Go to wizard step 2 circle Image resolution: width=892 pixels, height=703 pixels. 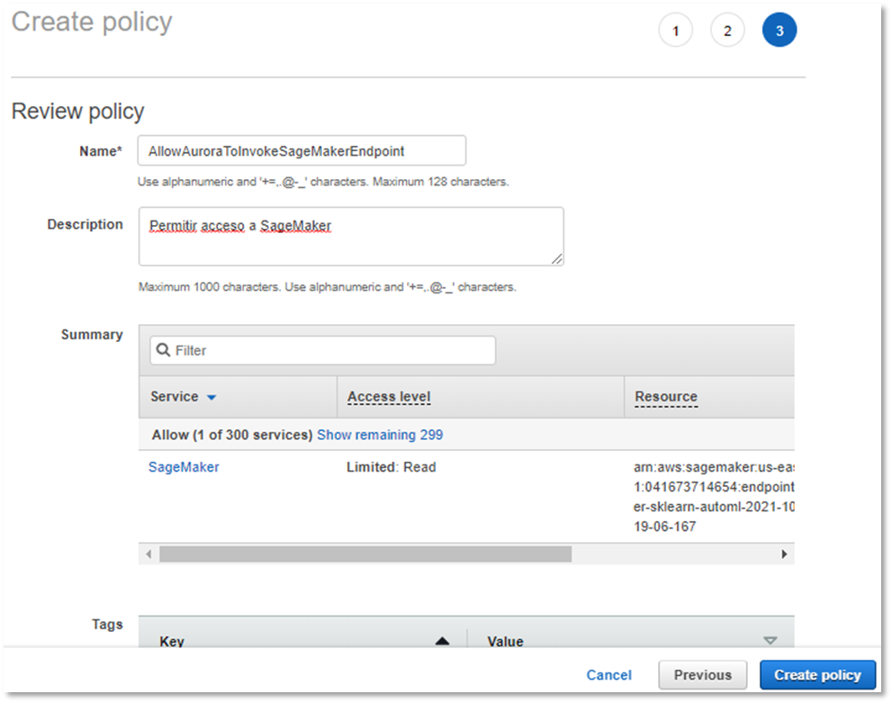point(727,32)
